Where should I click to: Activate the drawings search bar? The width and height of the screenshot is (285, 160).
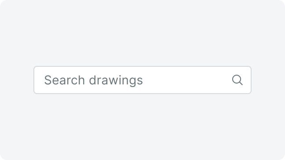142,80
